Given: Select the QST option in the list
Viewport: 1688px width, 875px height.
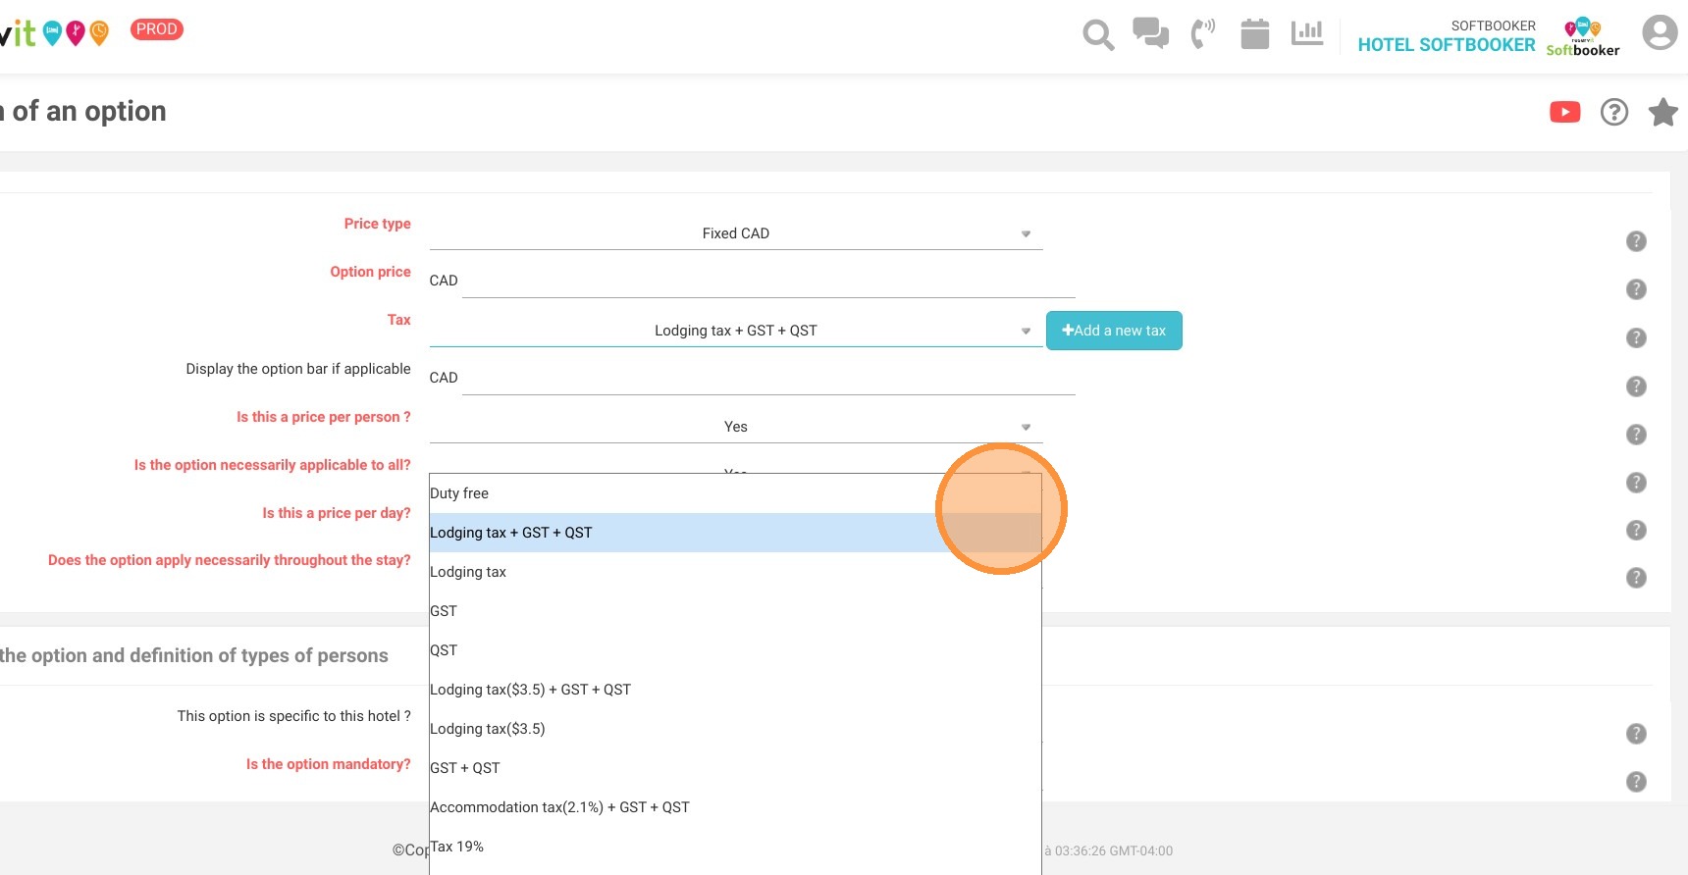Looking at the screenshot, I should point(735,650).
